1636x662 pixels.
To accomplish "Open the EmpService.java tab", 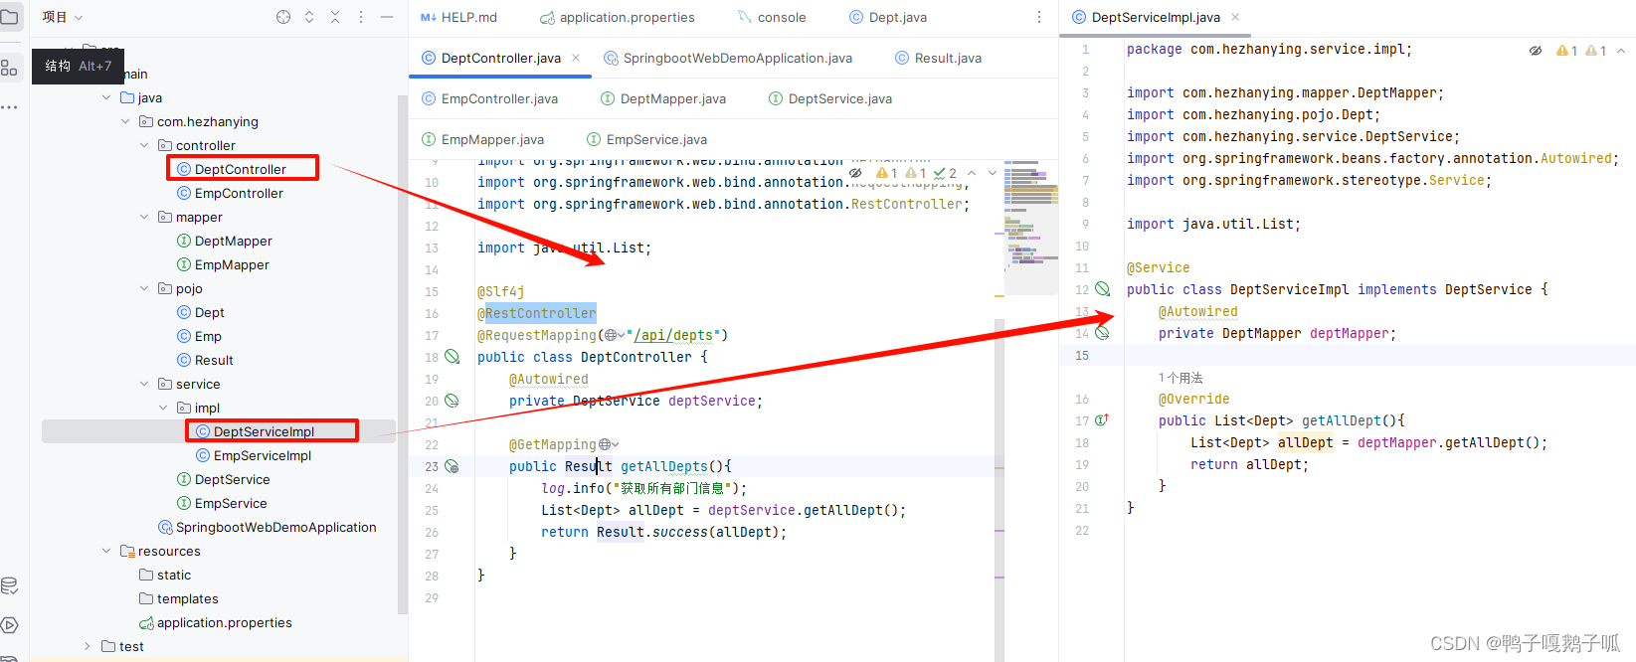I will click(646, 139).
